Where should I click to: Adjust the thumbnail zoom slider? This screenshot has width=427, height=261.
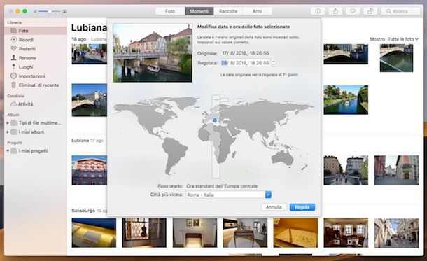50,11
